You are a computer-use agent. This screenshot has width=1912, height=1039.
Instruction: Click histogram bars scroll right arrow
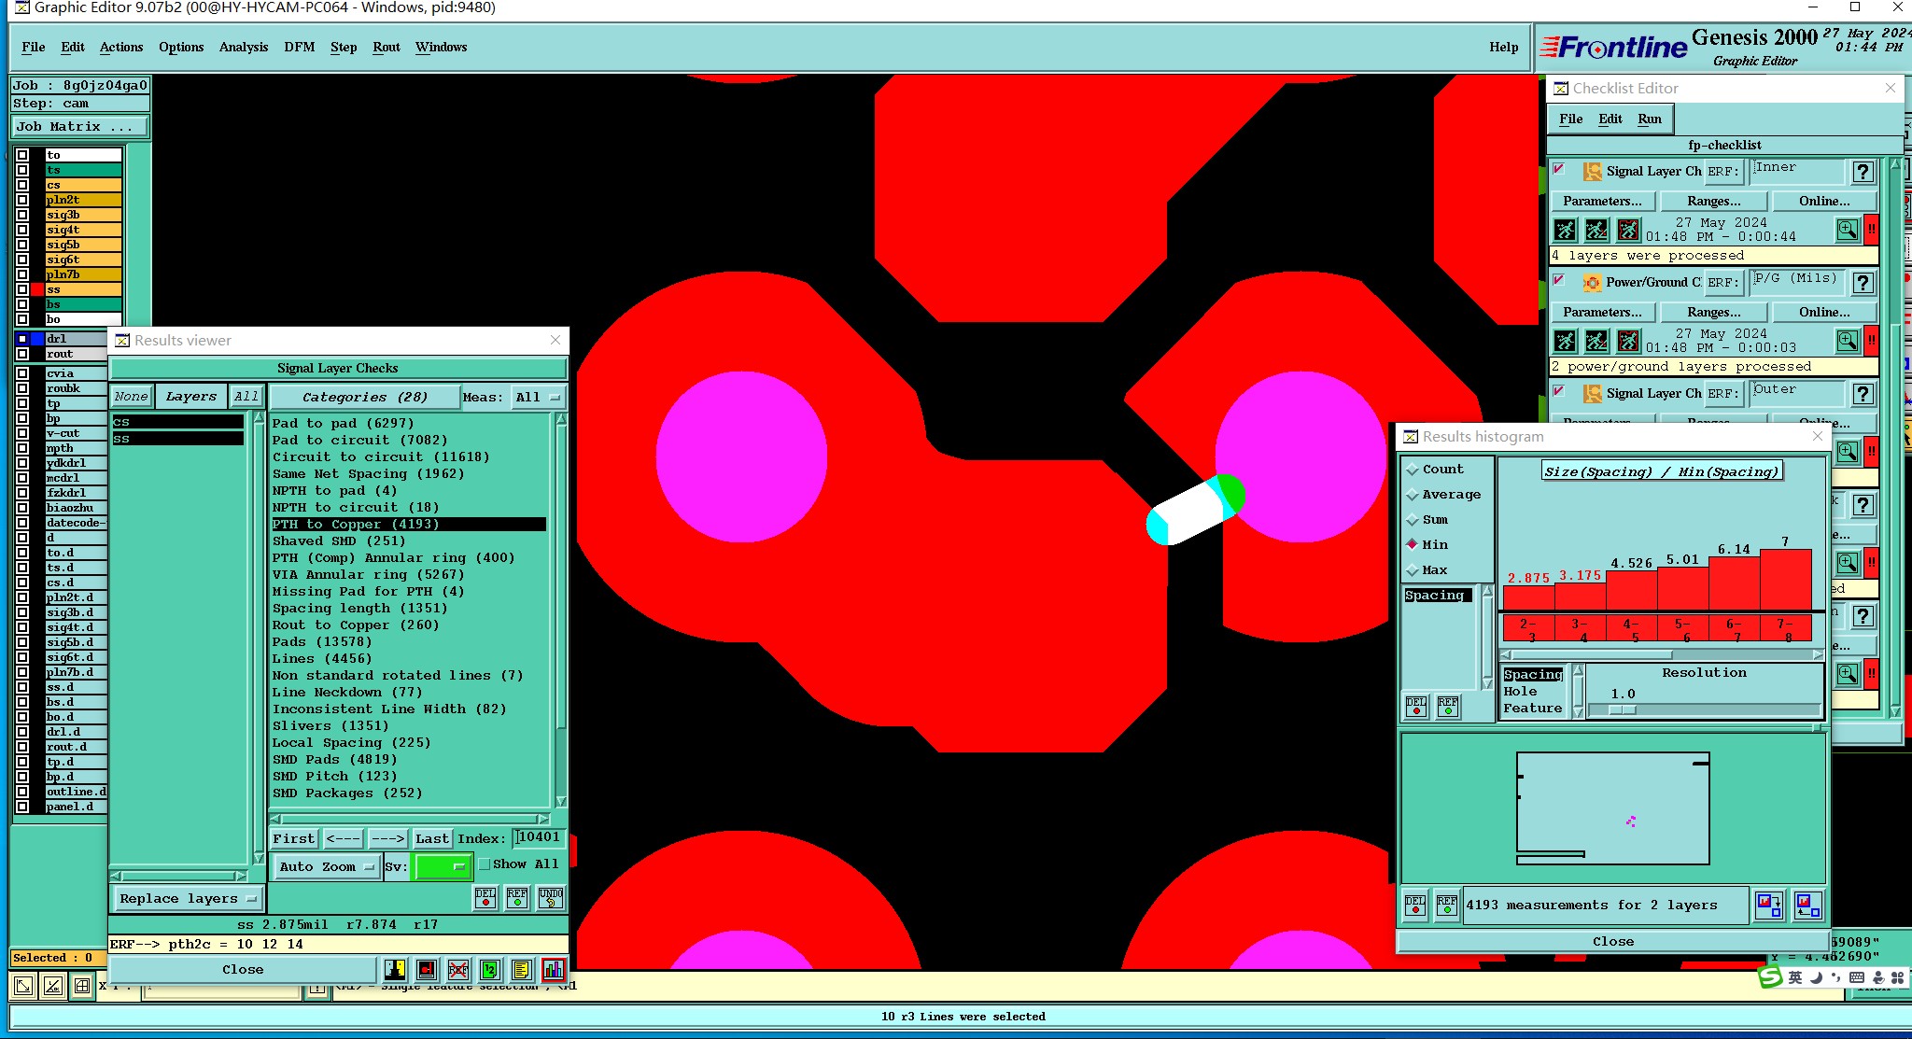[x=1818, y=654]
